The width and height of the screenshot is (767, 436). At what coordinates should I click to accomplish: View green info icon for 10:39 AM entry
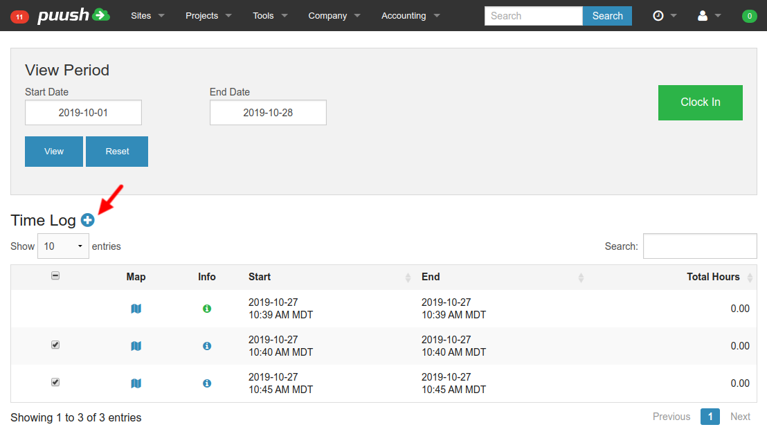point(207,309)
